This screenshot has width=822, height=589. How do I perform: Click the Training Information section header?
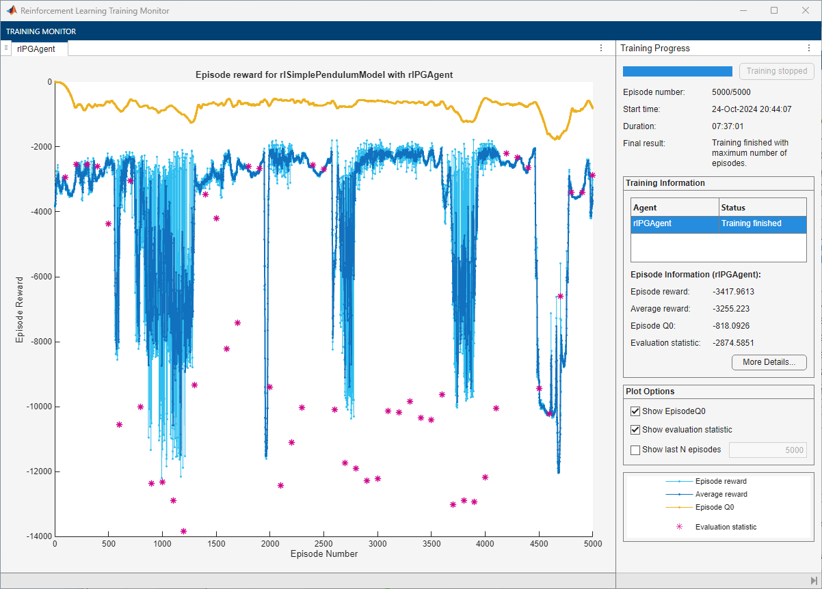(665, 183)
